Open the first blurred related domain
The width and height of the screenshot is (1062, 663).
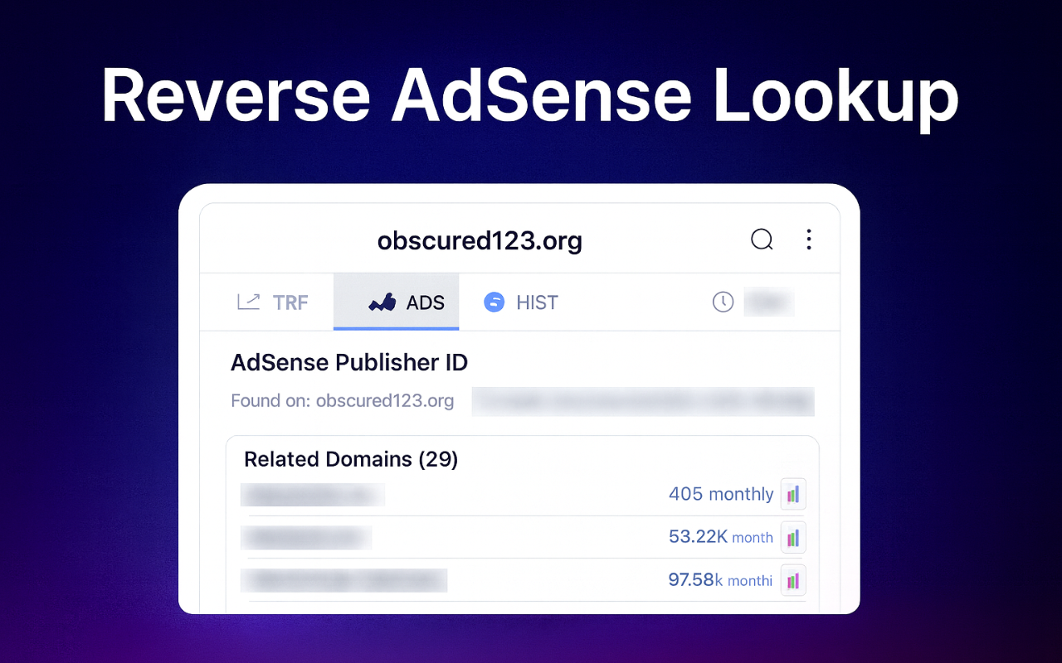click(x=313, y=495)
